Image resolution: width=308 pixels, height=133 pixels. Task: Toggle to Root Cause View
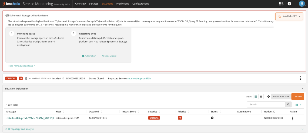(x=281, y=97)
